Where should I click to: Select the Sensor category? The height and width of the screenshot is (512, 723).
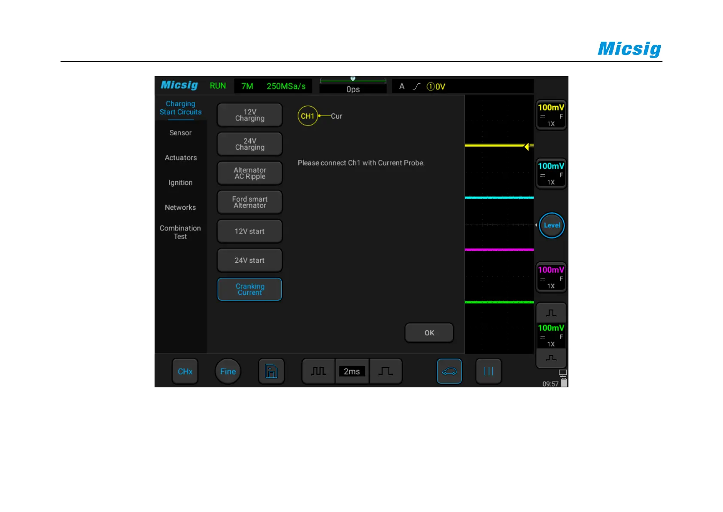point(181,133)
